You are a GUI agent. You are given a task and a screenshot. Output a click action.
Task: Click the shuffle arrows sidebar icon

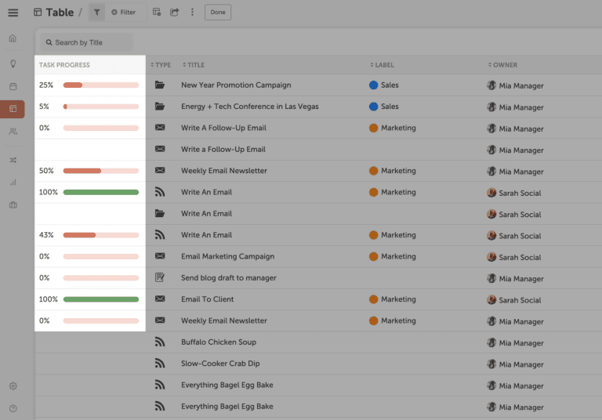13,160
